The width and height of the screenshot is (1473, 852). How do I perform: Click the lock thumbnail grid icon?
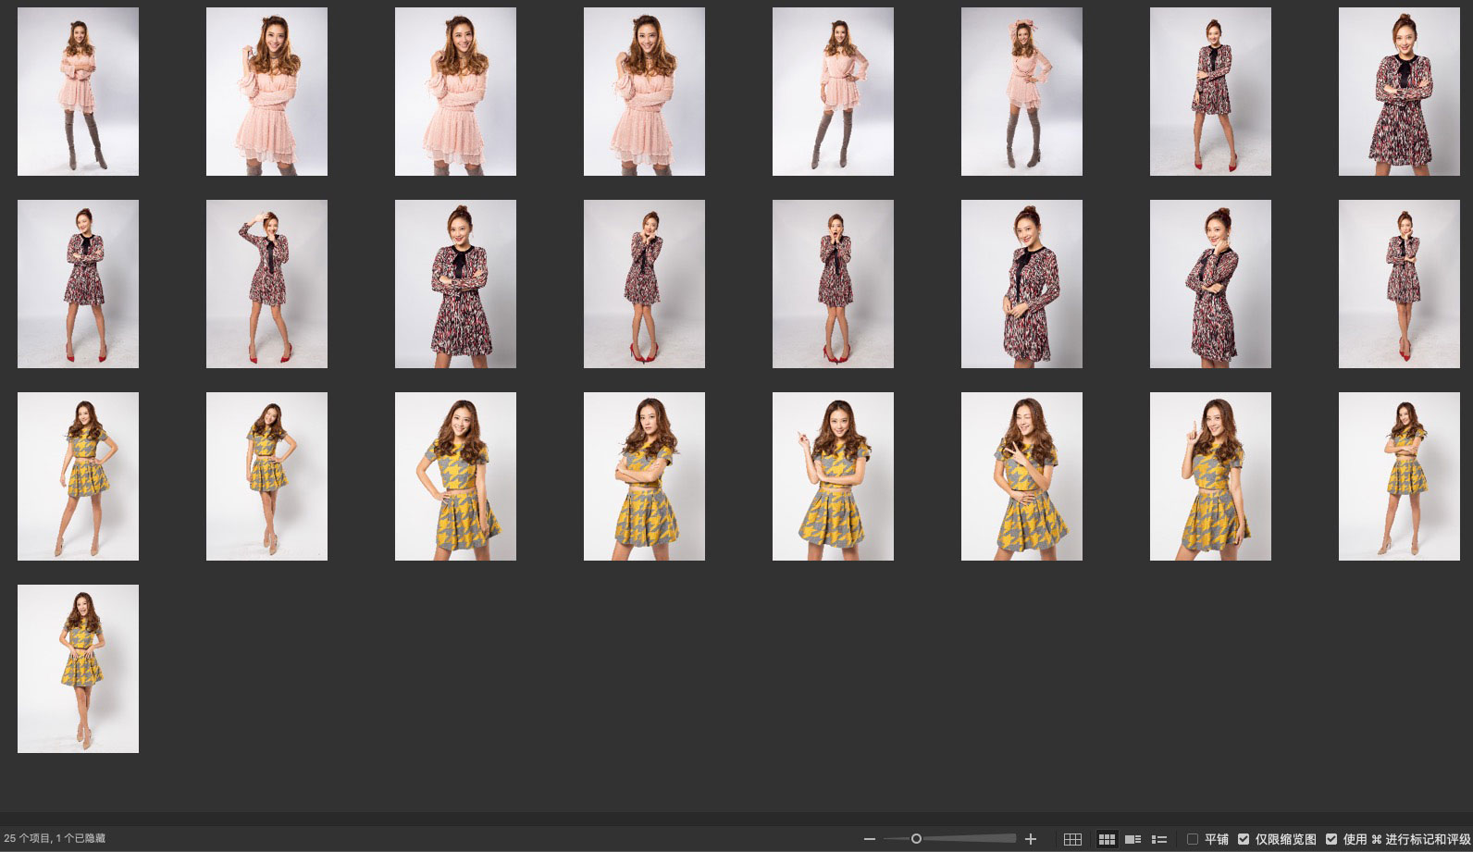[1072, 839]
